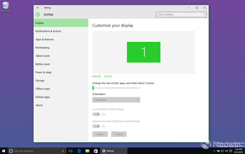Click the Settings back arrow
Viewport: 245px width, 154px height.
pyautogui.click(x=38, y=8)
